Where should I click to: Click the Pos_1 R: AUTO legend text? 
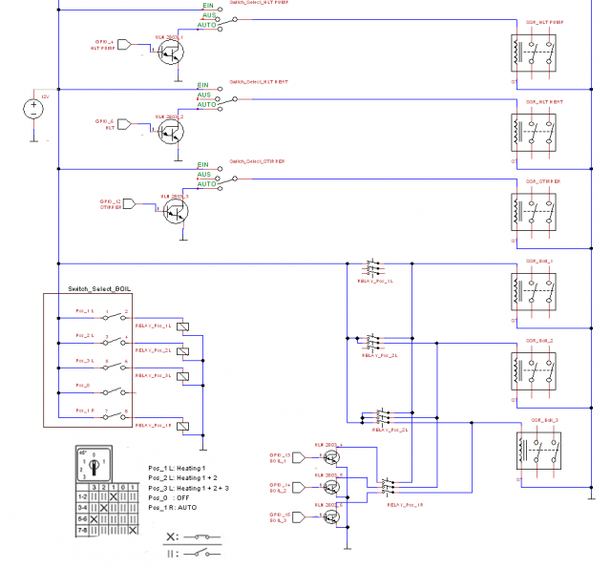pos(173,508)
